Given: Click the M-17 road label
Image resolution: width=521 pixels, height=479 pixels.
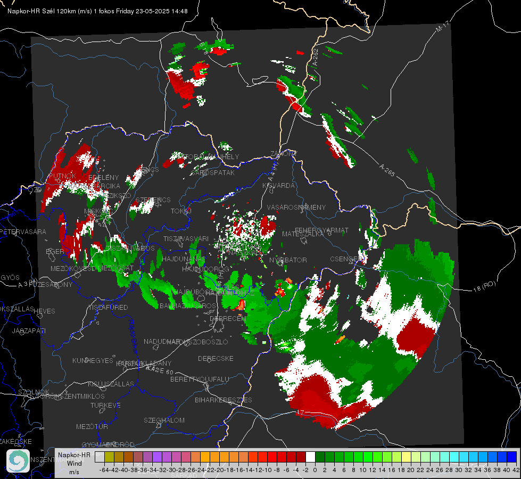Looking at the screenshot, I should [443, 27].
